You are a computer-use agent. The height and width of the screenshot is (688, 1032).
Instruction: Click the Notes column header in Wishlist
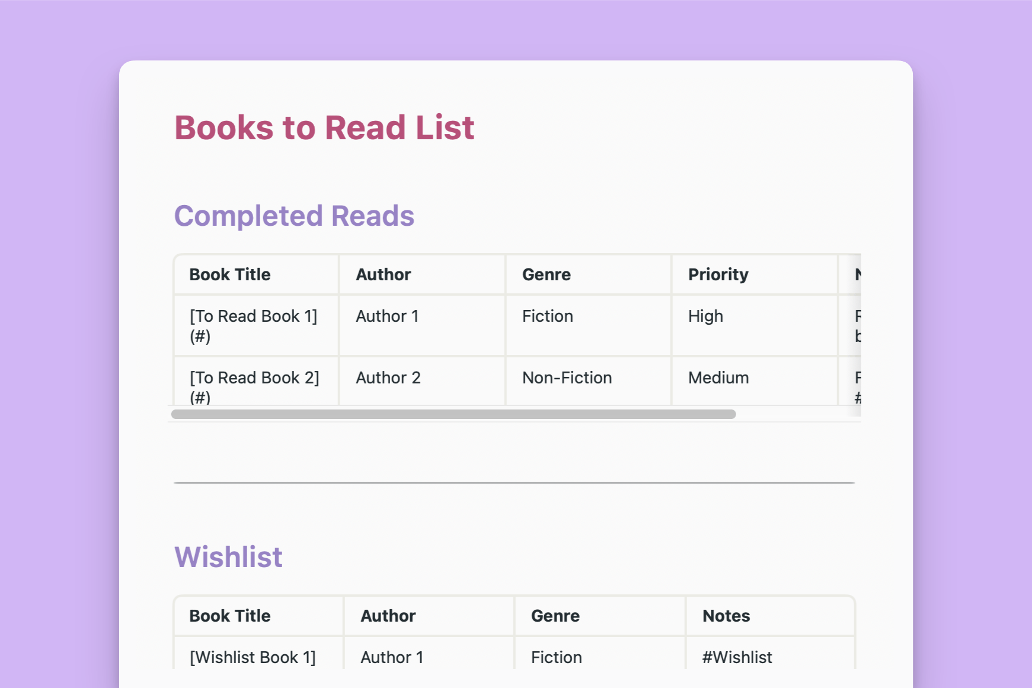click(x=726, y=616)
